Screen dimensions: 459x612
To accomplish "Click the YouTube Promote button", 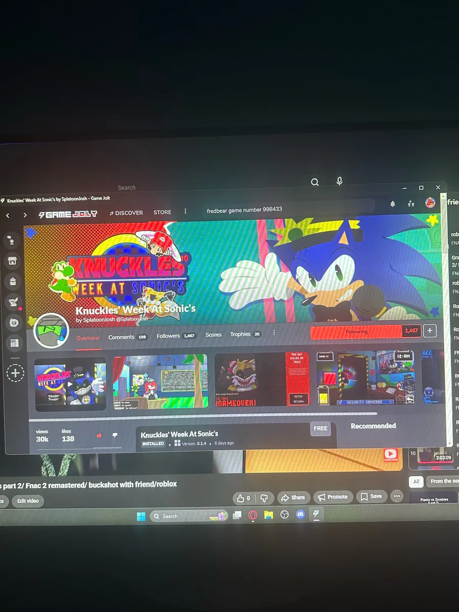I will click(x=333, y=497).
